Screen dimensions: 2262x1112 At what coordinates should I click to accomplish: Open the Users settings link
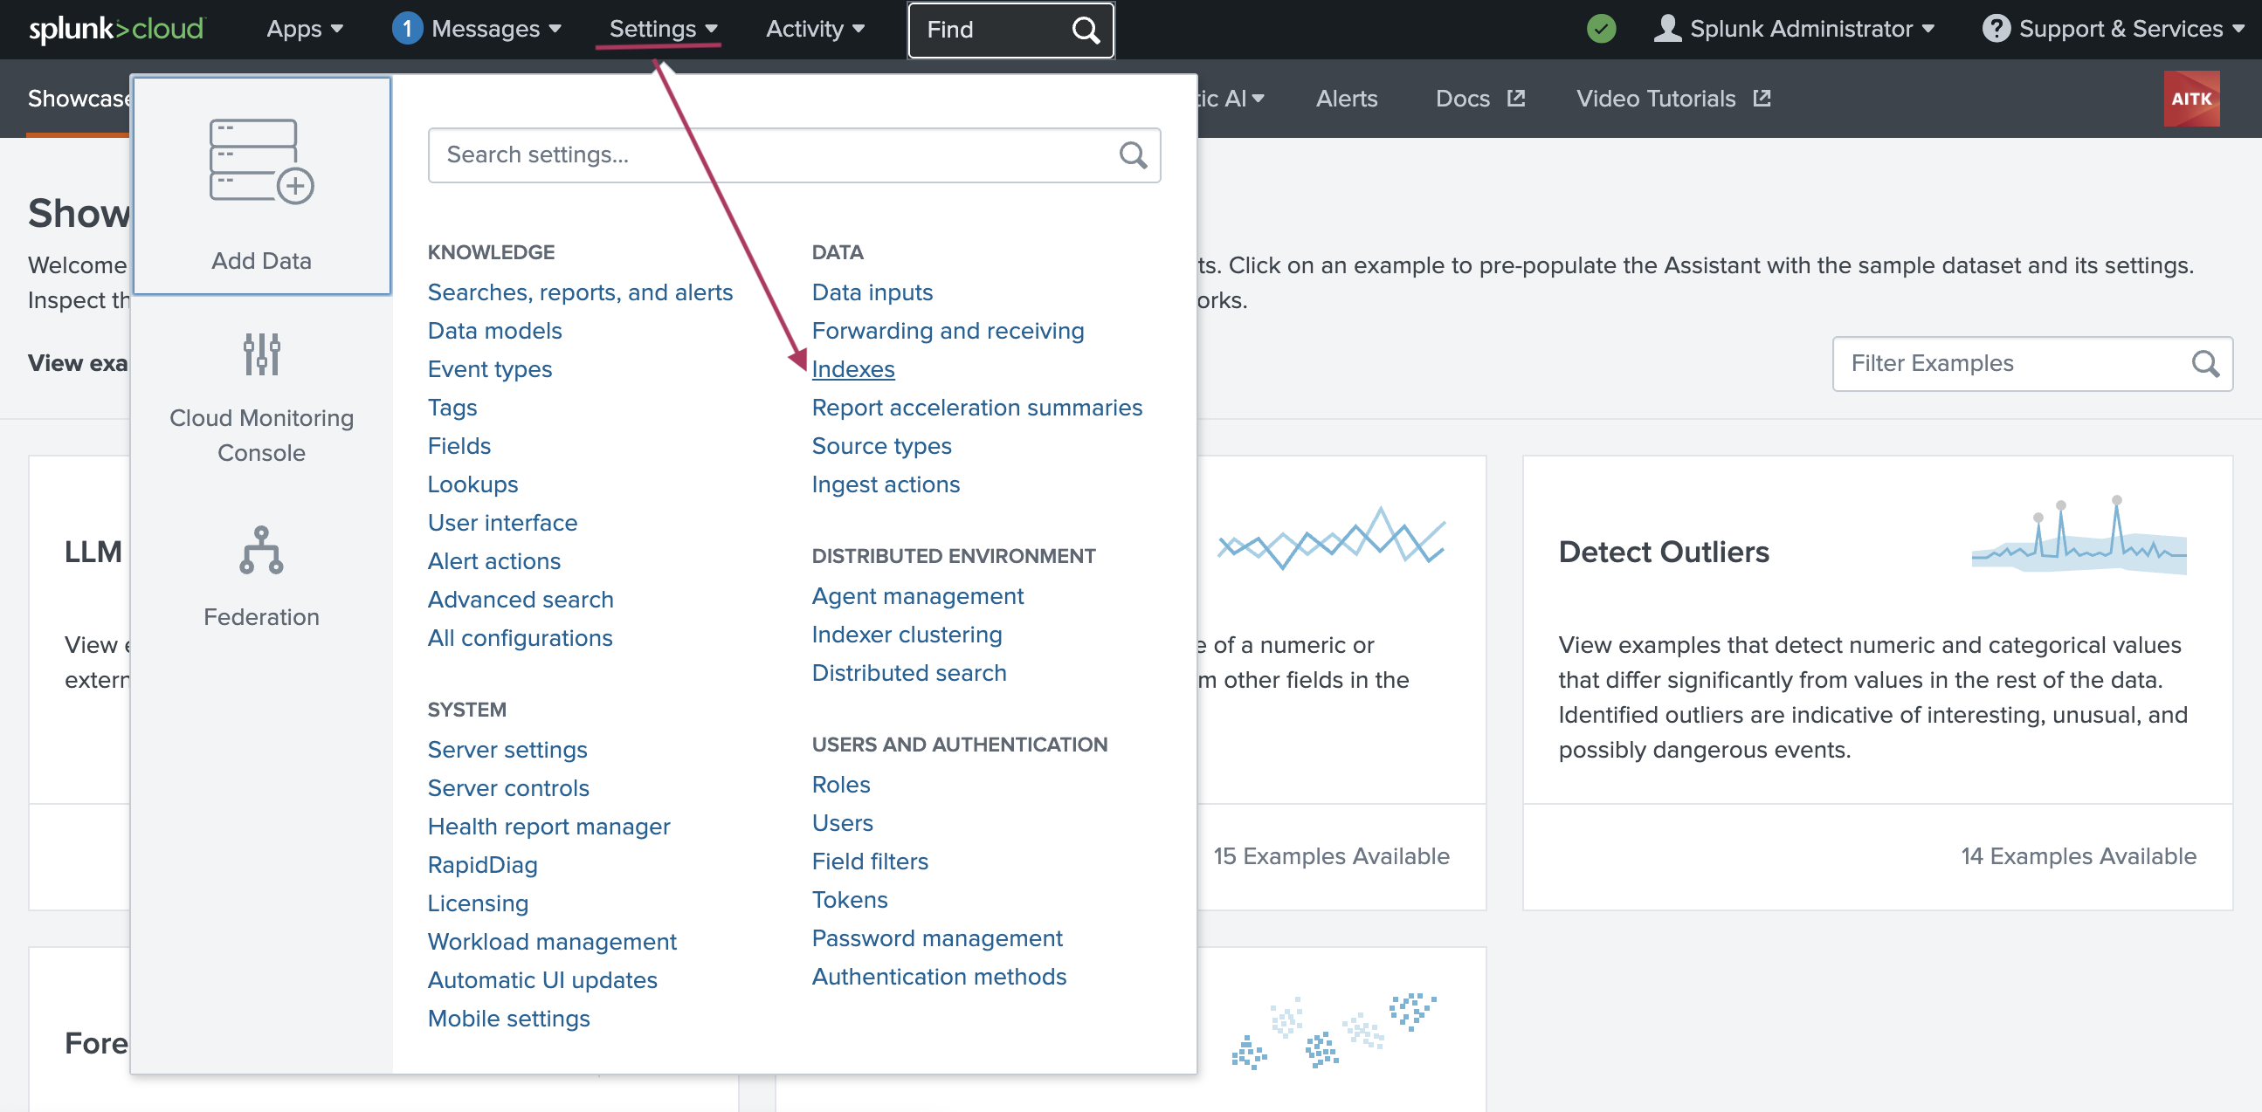[842, 823]
